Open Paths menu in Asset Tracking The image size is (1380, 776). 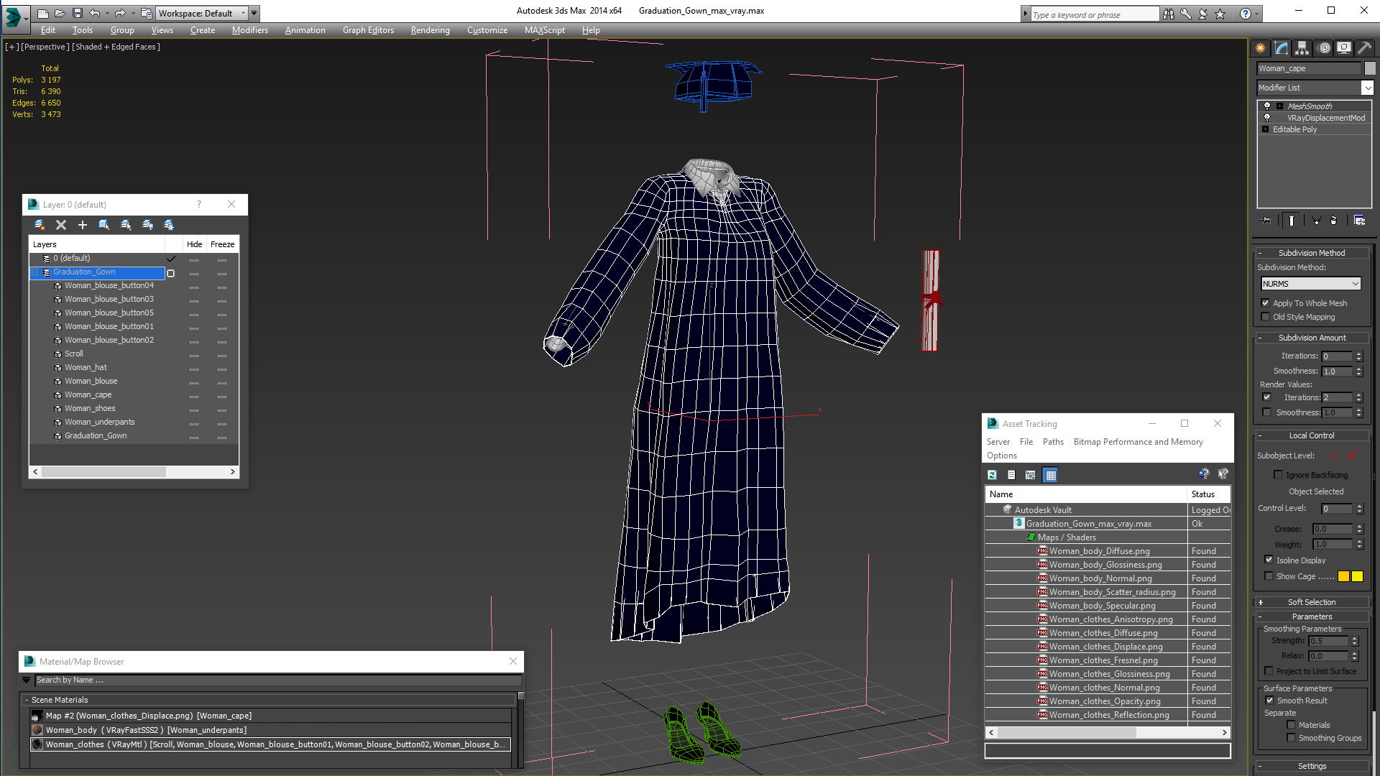[x=1053, y=442]
